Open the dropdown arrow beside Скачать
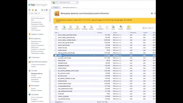The height and width of the screenshot is (103, 183). pos(123,27)
